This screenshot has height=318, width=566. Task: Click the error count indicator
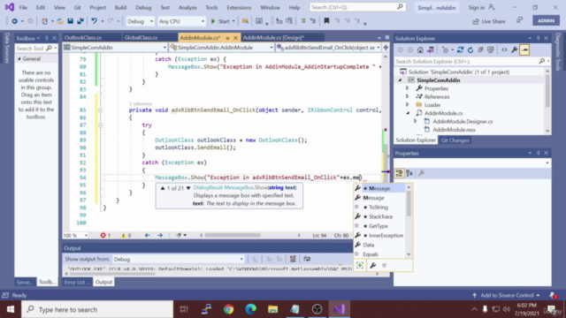tap(105, 236)
